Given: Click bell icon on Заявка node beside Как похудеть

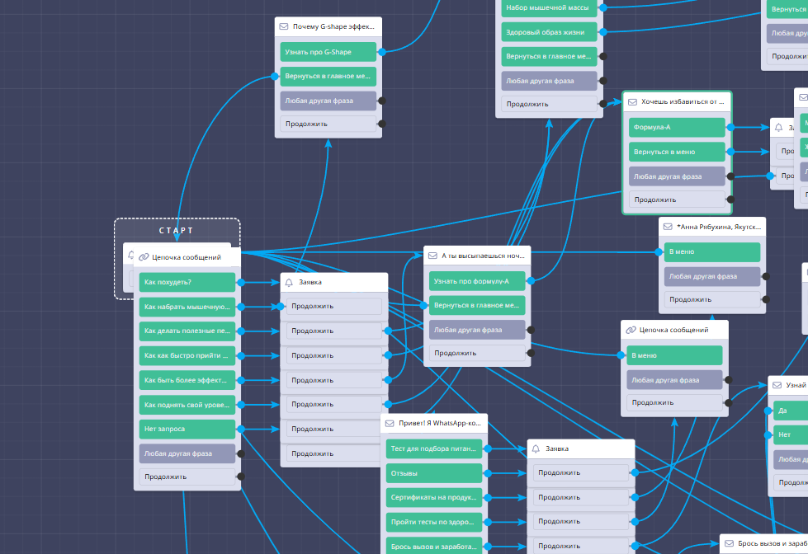Looking at the screenshot, I should click(x=290, y=282).
